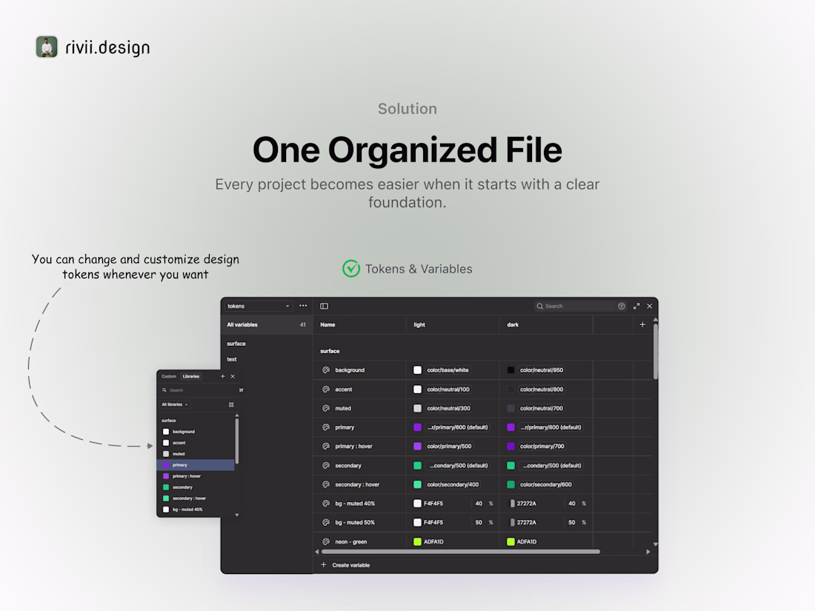Click the filter icon inside Search field

click(621, 306)
